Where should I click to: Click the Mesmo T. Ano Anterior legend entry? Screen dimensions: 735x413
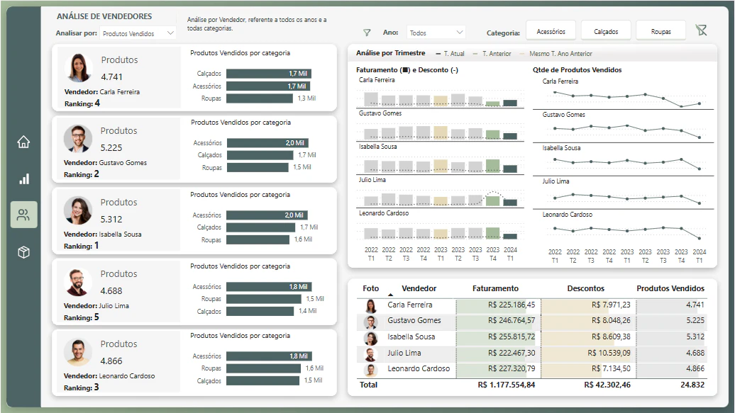coord(556,54)
